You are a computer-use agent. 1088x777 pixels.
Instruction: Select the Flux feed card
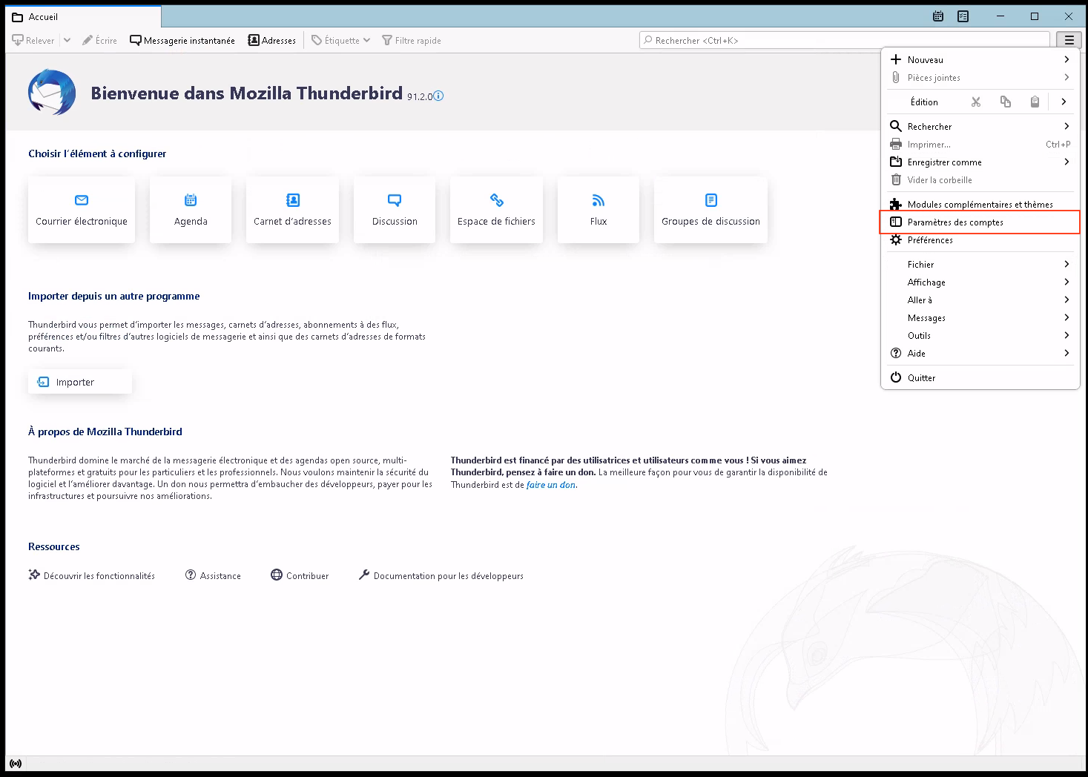598,210
